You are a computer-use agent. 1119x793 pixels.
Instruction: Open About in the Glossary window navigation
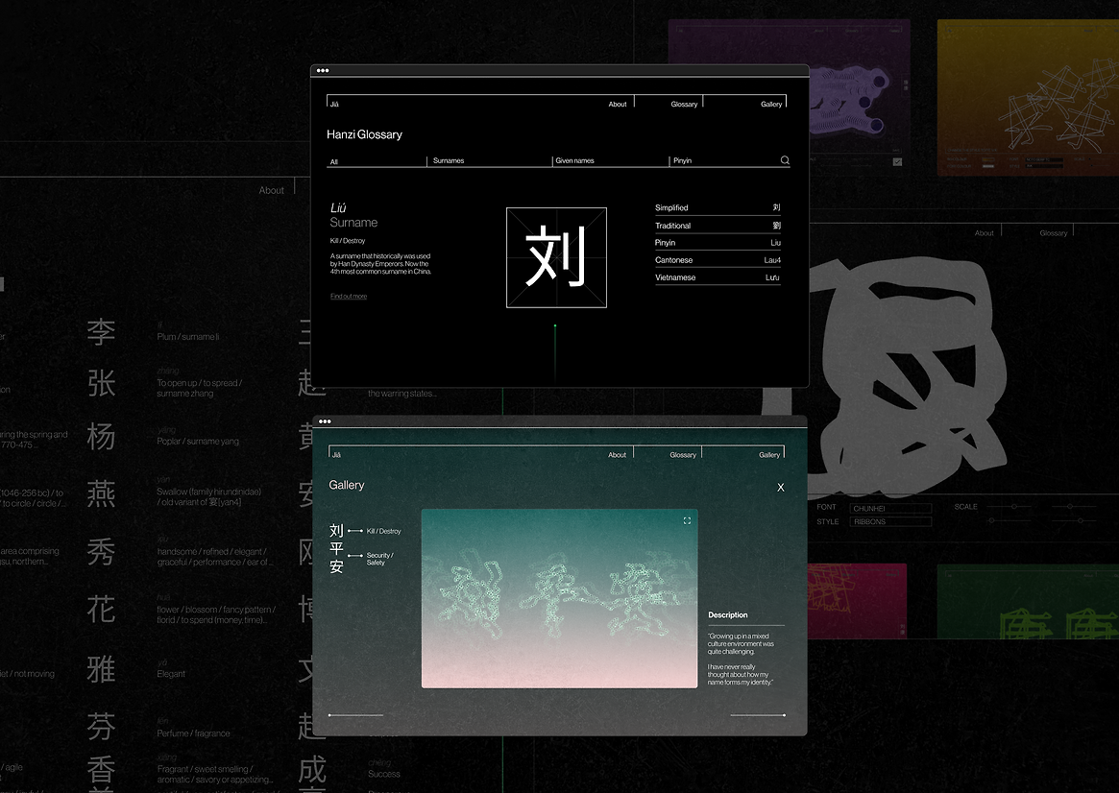(618, 104)
